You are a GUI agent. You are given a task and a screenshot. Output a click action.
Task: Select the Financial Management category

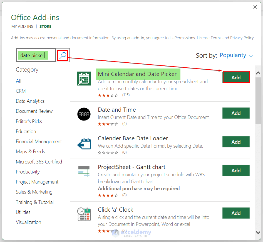pos(39,141)
